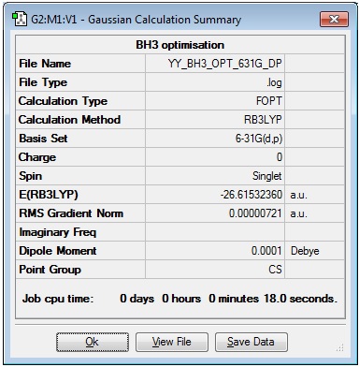Click the .log file type value
This screenshot has width=359, height=367.
coord(274,82)
